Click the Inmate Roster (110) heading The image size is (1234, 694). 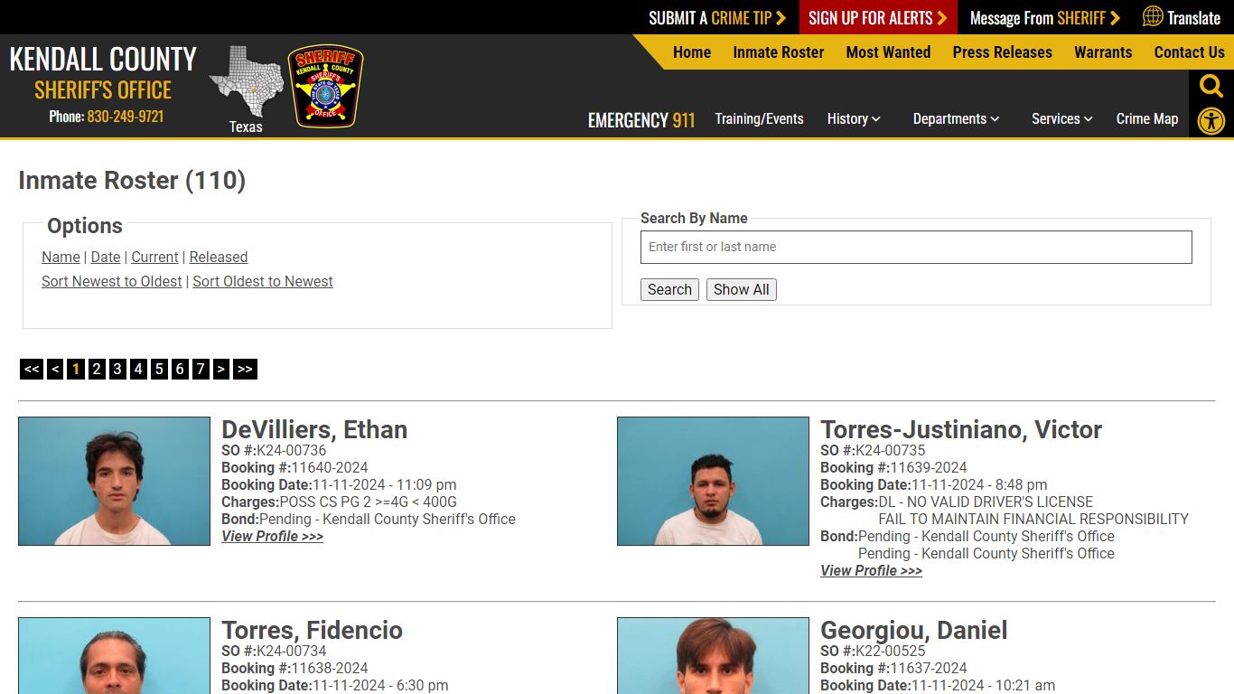pyautogui.click(x=132, y=180)
